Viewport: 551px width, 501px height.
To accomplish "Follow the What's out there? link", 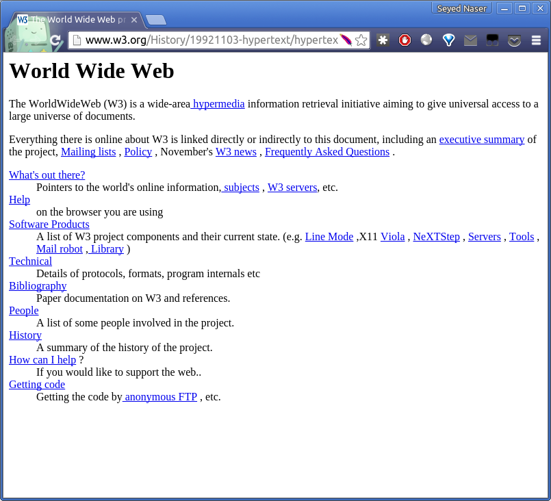I will pyautogui.click(x=47, y=175).
